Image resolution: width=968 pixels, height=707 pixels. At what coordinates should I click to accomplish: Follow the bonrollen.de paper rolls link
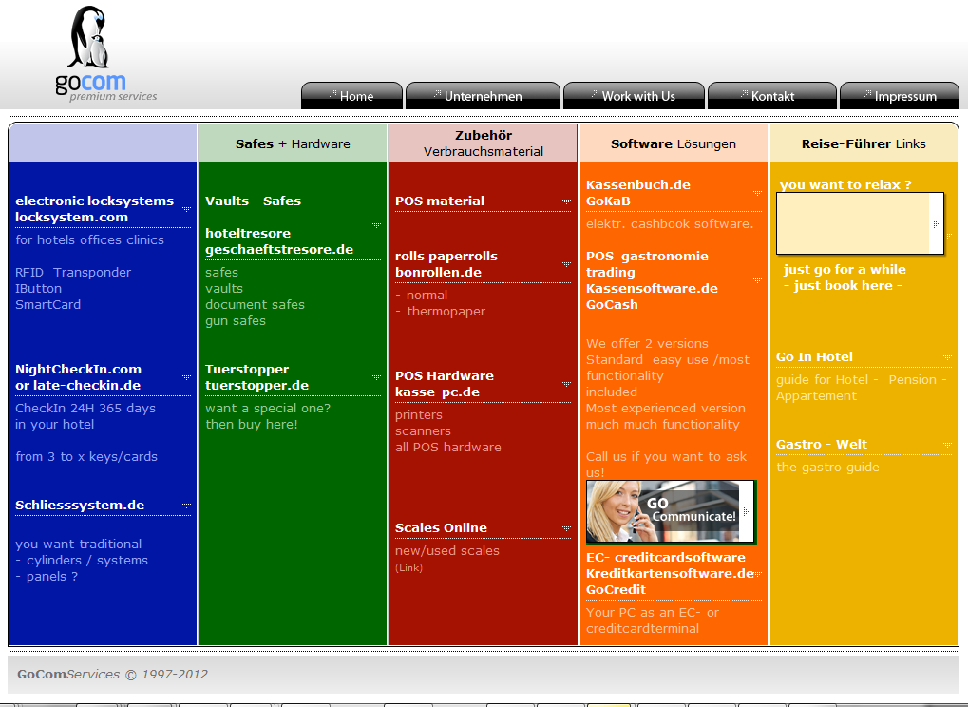(x=438, y=272)
